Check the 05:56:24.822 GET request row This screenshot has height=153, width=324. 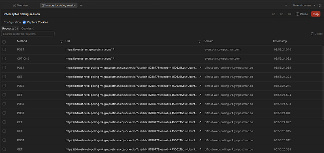pyautogui.click(x=4, y=122)
